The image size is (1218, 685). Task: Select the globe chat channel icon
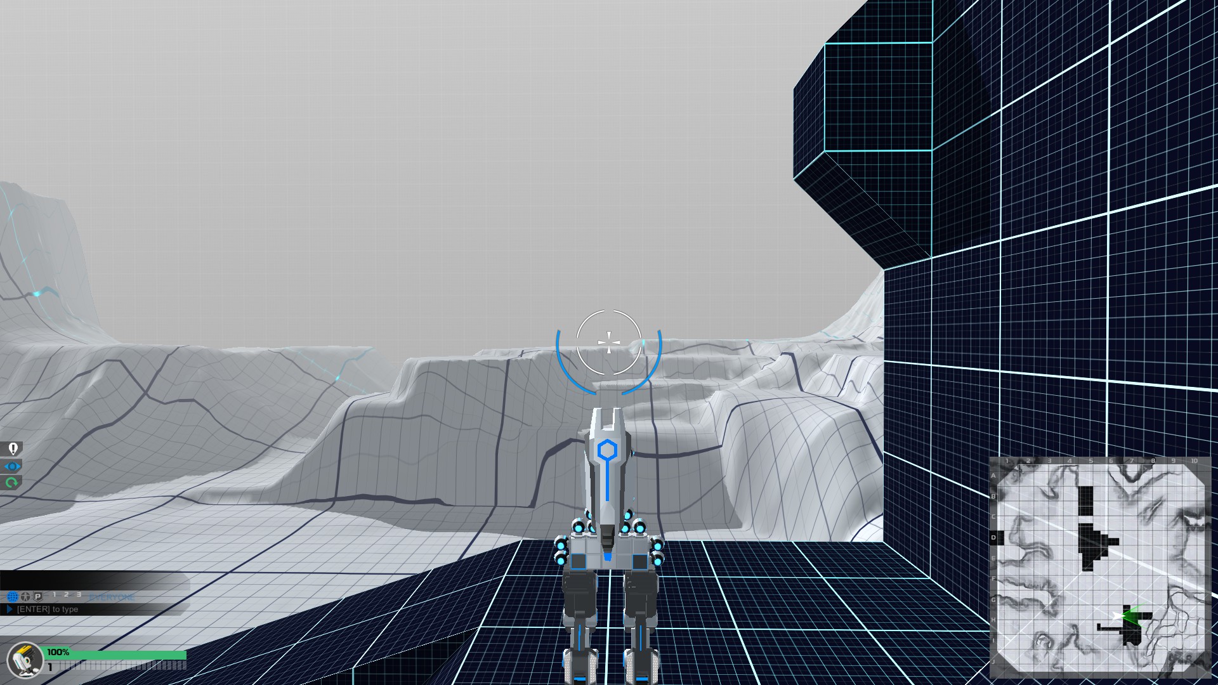[13, 597]
